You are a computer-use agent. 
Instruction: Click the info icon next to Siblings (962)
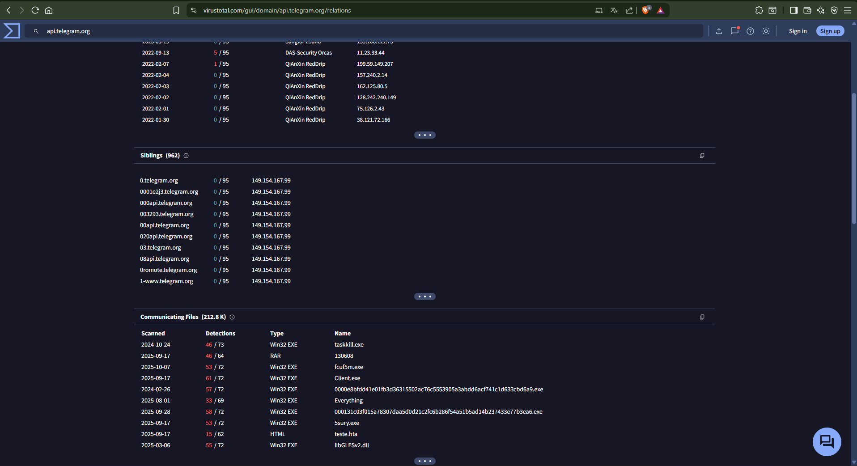click(x=186, y=156)
